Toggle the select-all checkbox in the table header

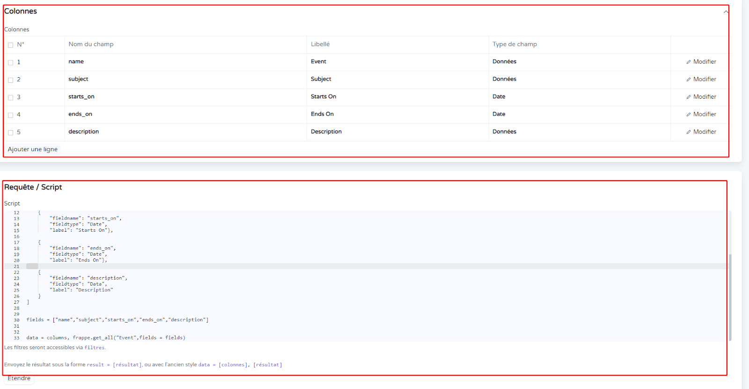pos(10,45)
